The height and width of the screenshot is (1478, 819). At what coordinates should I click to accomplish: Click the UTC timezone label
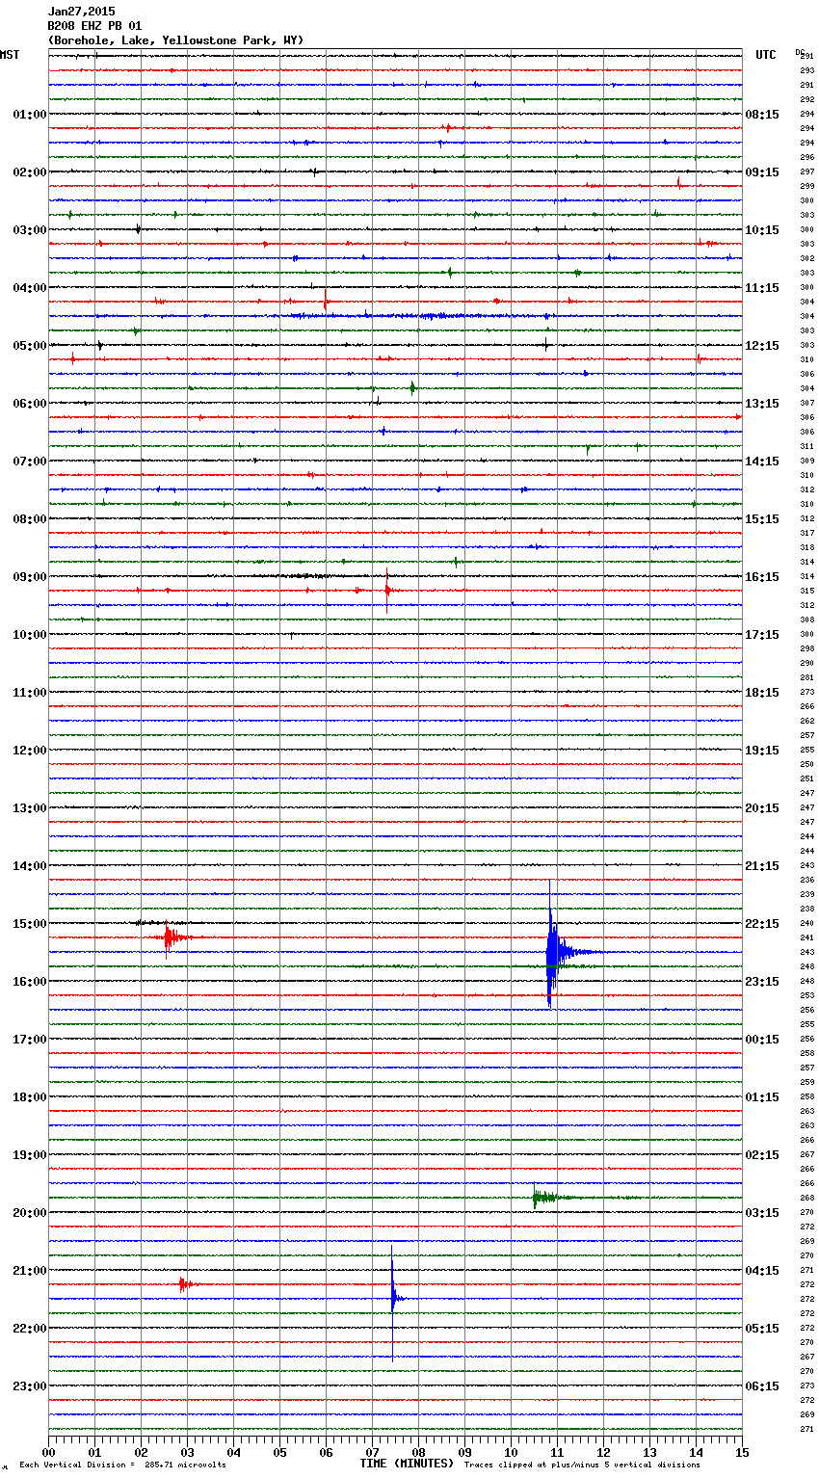765,55
